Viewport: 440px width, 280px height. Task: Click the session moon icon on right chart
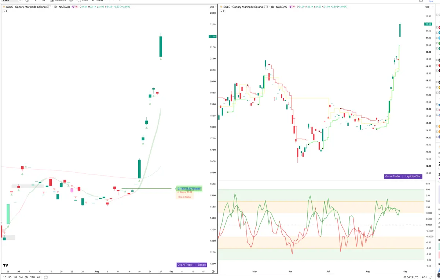290,7
